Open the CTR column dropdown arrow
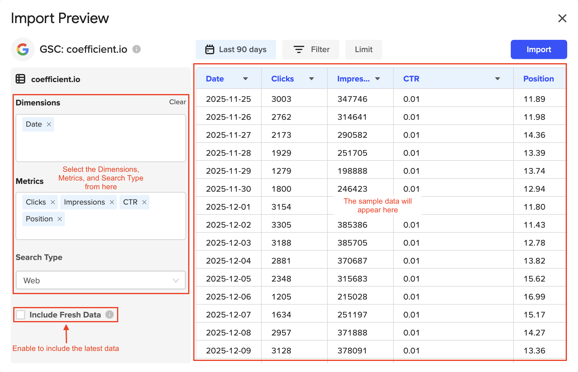Screen dimensions: 578x372 point(498,79)
